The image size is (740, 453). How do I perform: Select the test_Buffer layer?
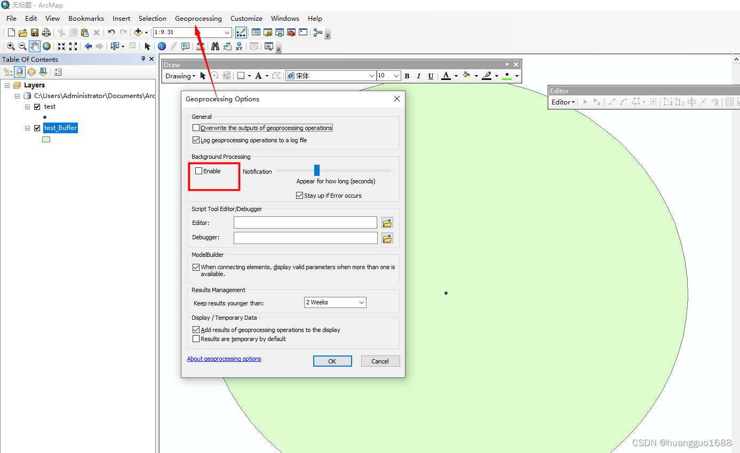click(60, 127)
